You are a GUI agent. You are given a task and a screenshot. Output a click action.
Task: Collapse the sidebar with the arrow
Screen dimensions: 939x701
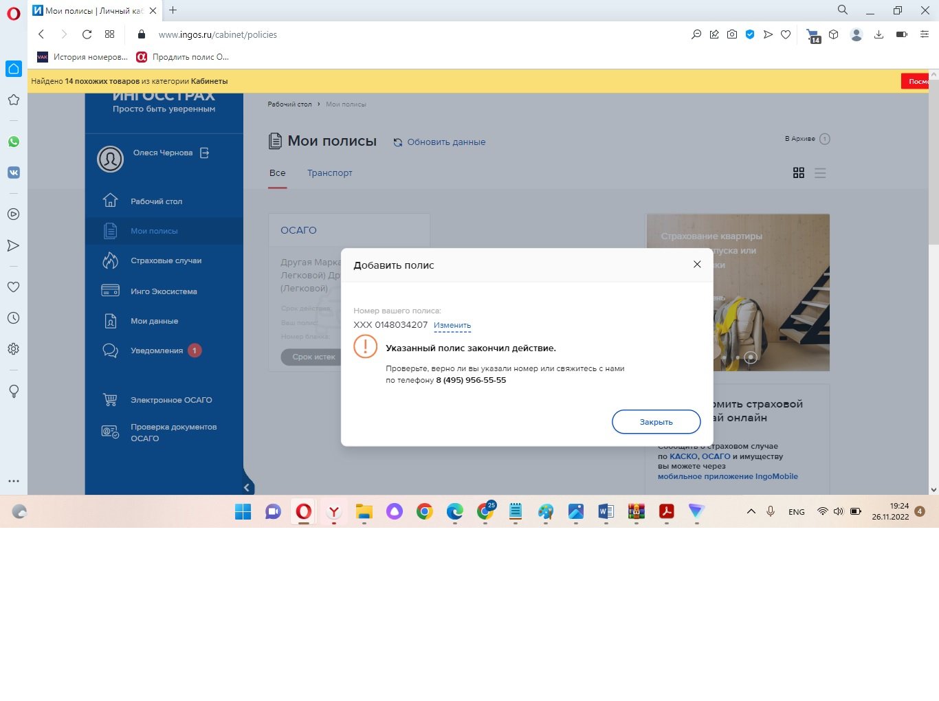[247, 487]
